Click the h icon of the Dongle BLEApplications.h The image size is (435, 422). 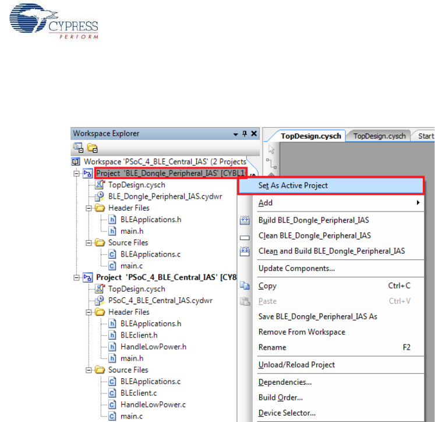click(112, 220)
